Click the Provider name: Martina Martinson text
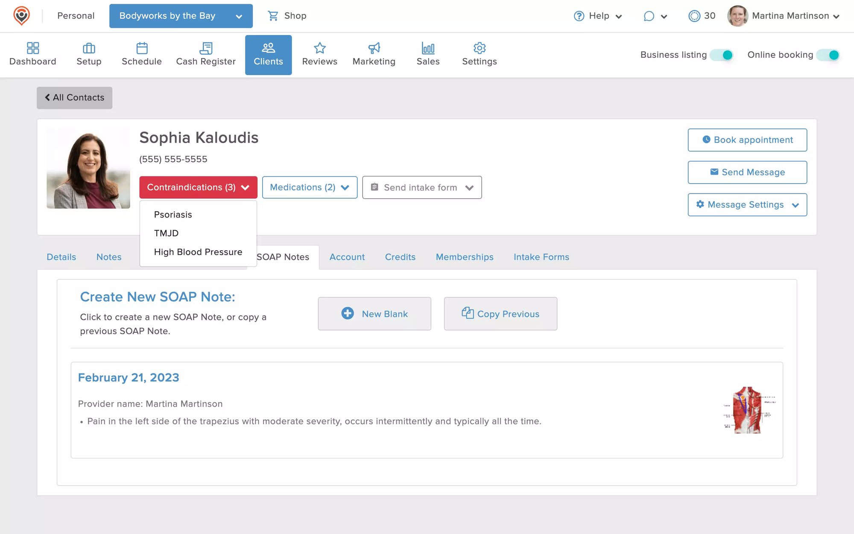 pyautogui.click(x=150, y=404)
